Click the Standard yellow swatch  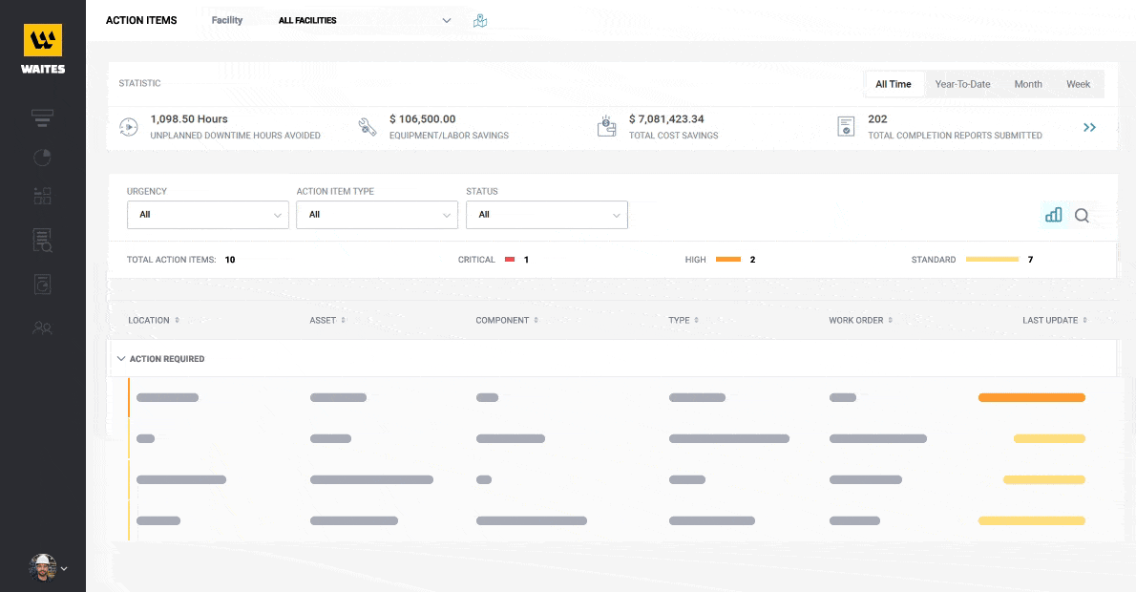click(x=993, y=260)
